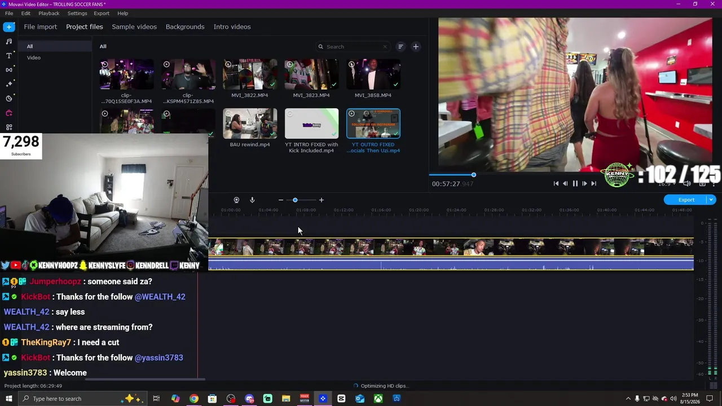Open the pink Effects Store icon
The image size is (722, 406).
[8, 113]
